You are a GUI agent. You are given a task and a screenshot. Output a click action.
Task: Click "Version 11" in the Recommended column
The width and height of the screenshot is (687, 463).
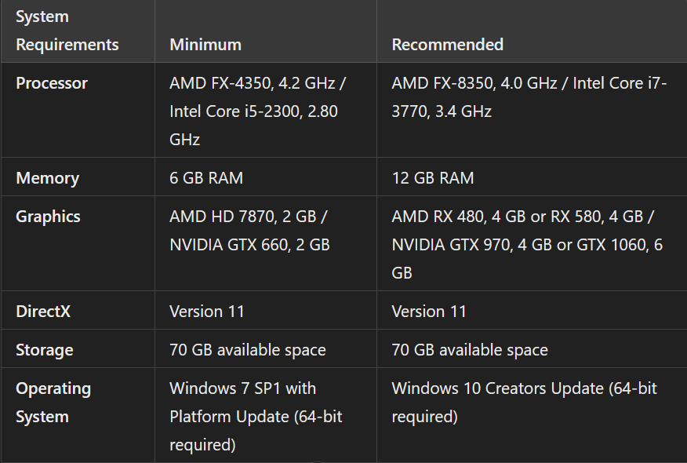(x=429, y=312)
